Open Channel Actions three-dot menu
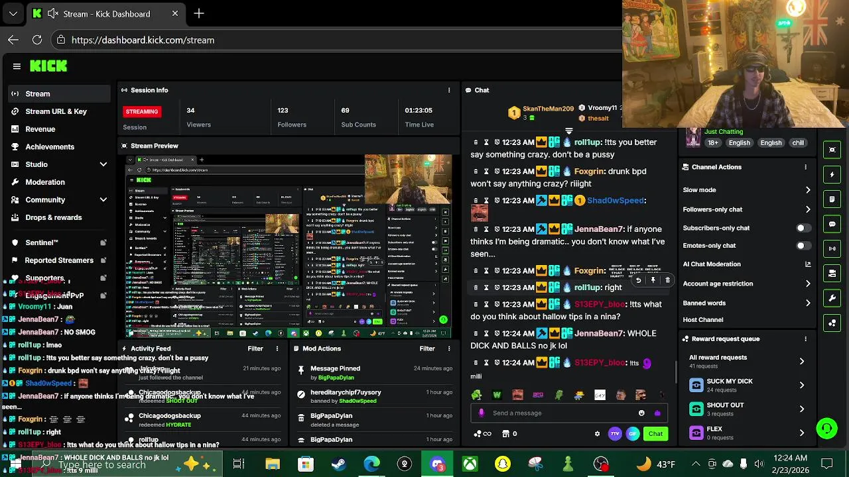 [806, 167]
